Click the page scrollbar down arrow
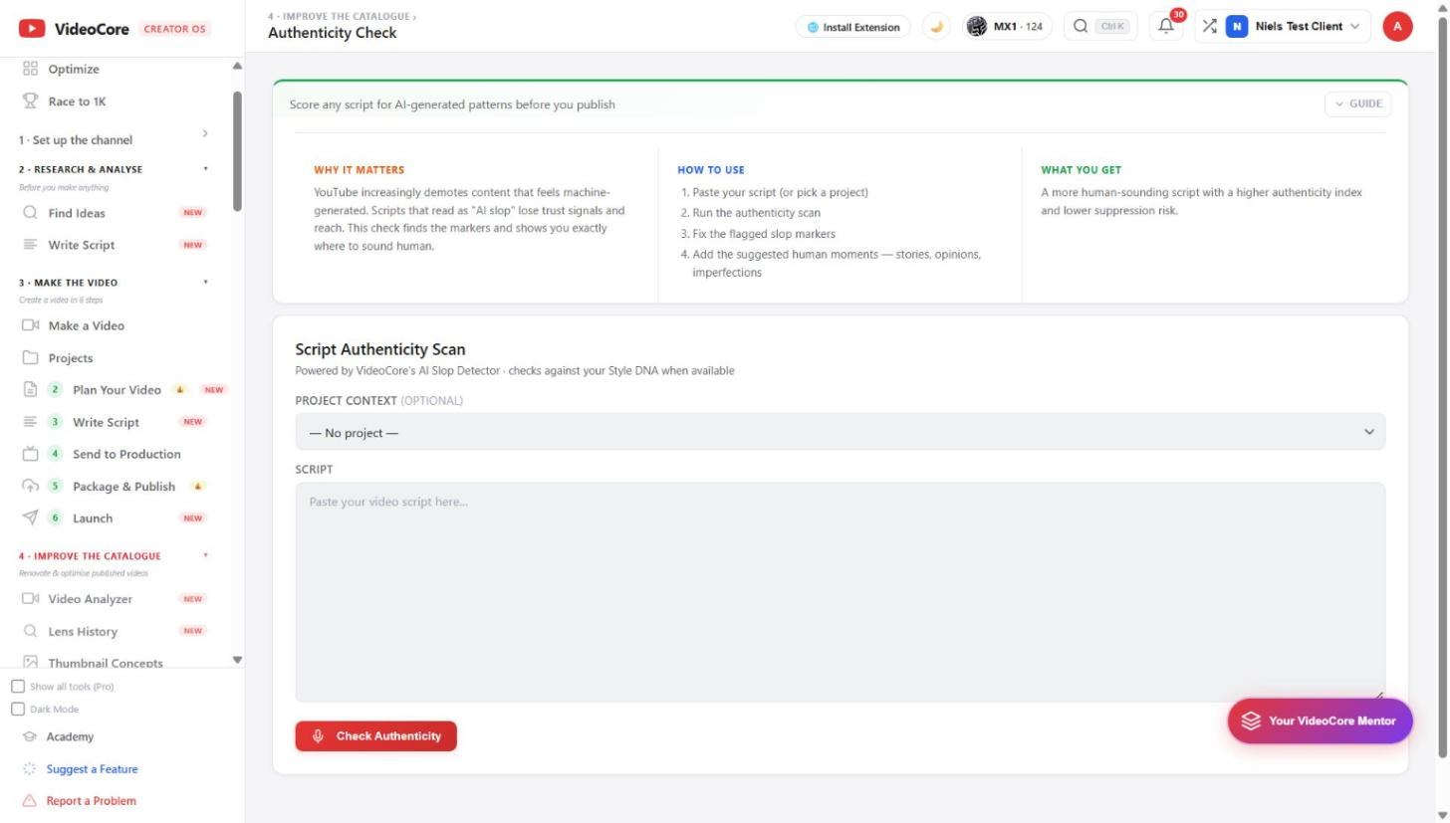 (1442, 815)
